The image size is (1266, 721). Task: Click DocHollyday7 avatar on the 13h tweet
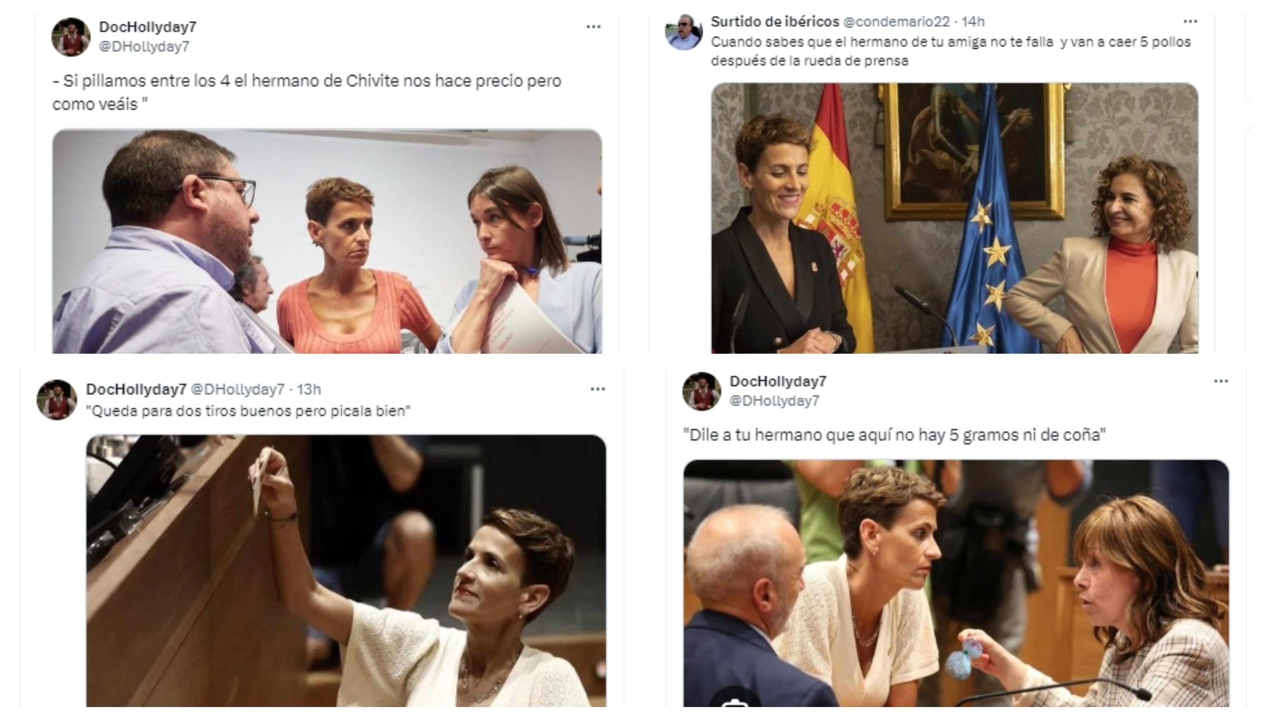point(57,399)
